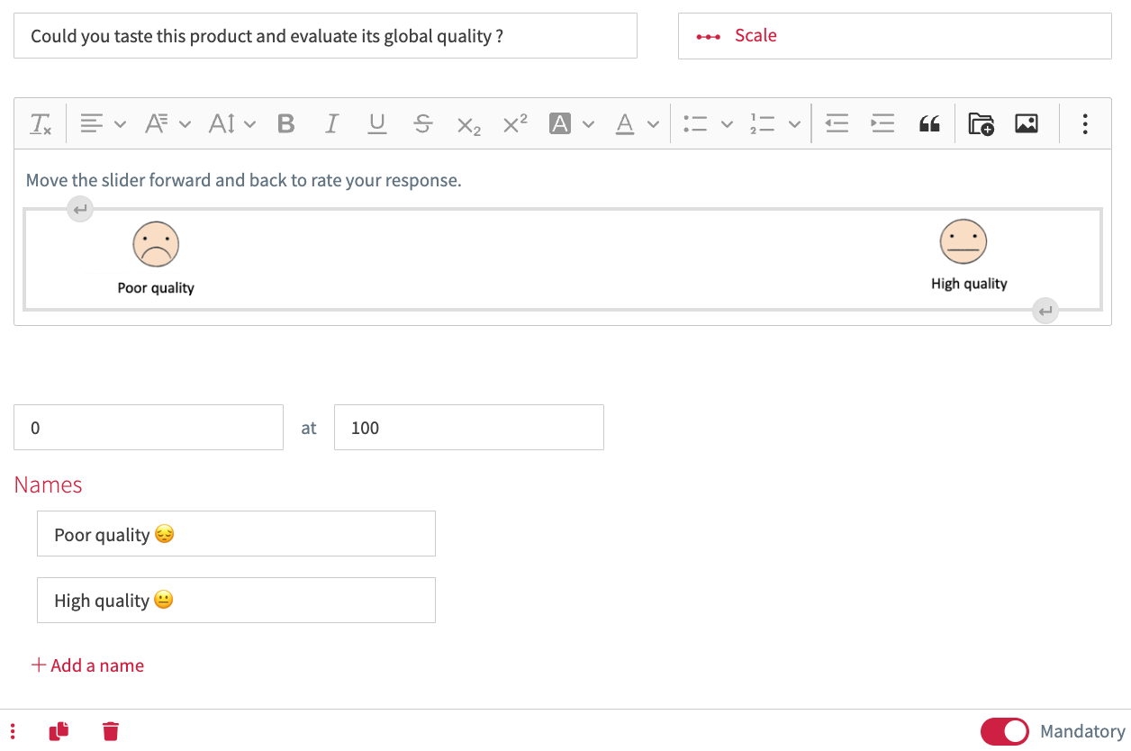Open the bottom-left red three-dot menu
1131x751 pixels.
13,731
